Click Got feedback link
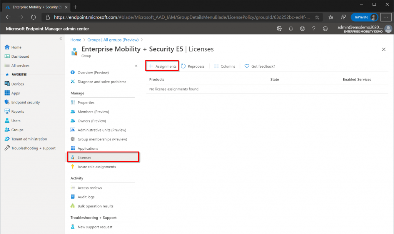This screenshot has height=234, width=394. [260, 66]
